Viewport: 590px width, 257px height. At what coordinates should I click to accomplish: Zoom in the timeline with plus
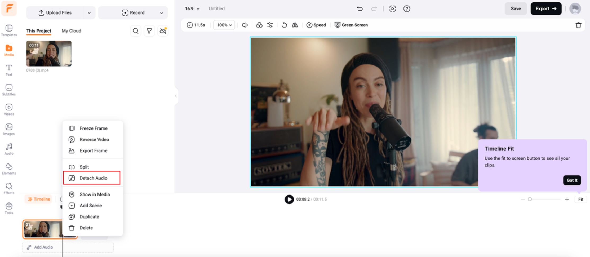pos(567,199)
